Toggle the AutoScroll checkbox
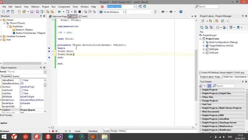The image size is (248, 140). tap(22, 90)
